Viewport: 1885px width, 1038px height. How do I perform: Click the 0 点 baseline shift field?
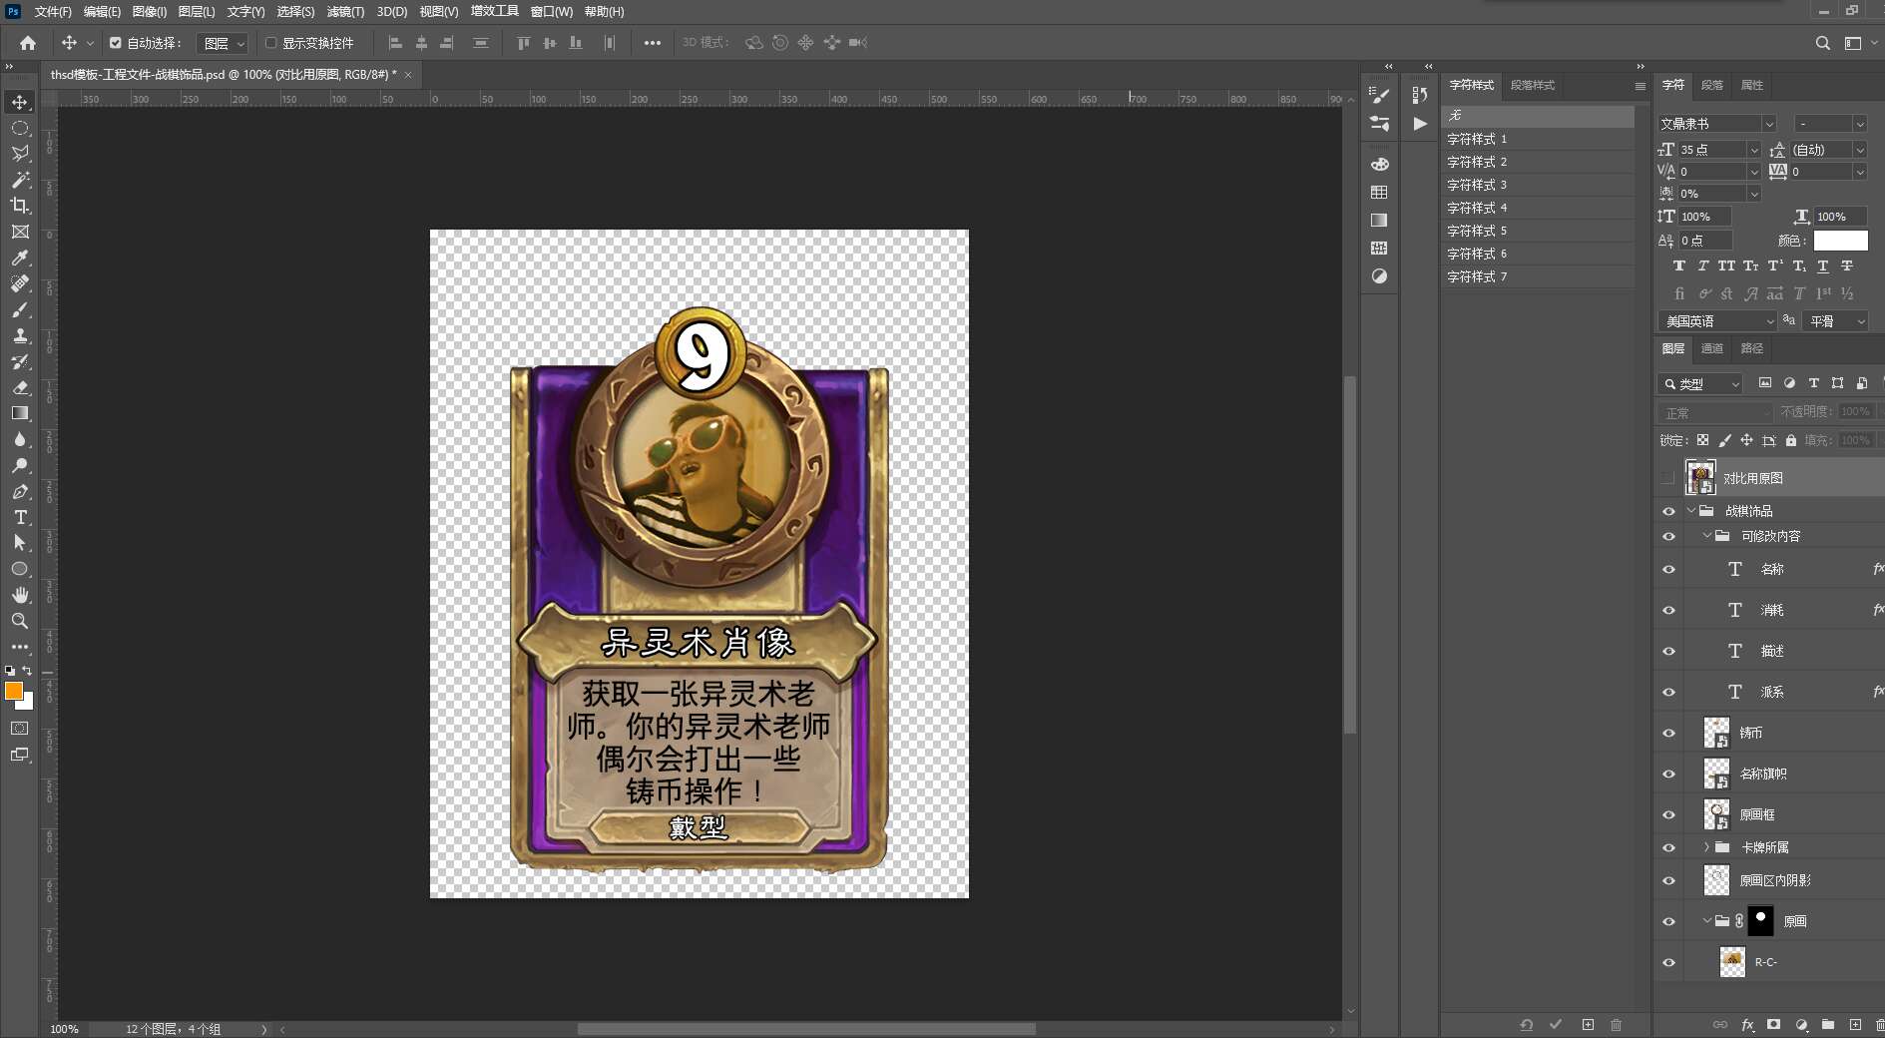[x=1705, y=241]
